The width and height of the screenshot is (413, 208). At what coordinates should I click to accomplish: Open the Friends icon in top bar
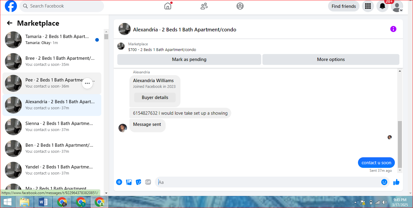tap(204, 6)
